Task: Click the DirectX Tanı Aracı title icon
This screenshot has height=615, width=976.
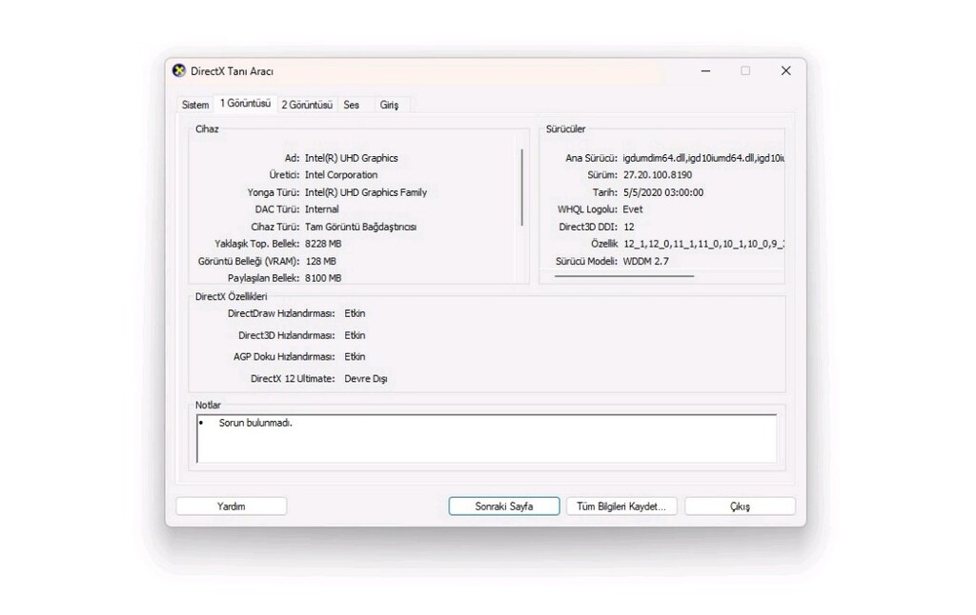Action: (x=179, y=70)
